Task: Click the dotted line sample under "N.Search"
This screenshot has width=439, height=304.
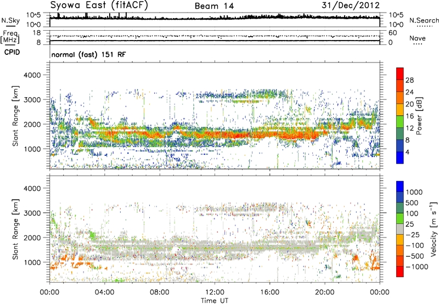Action: 425,26
